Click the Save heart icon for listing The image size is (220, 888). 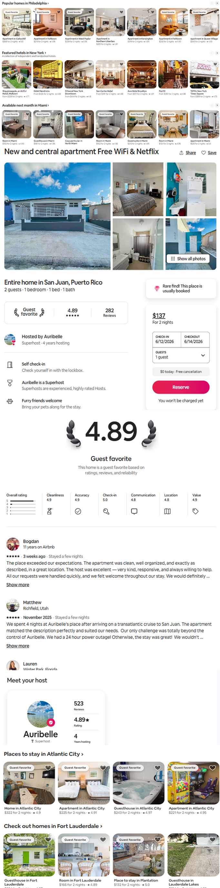click(204, 153)
